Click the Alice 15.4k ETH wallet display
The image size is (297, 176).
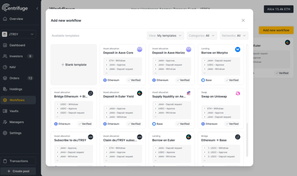[x=278, y=9]
